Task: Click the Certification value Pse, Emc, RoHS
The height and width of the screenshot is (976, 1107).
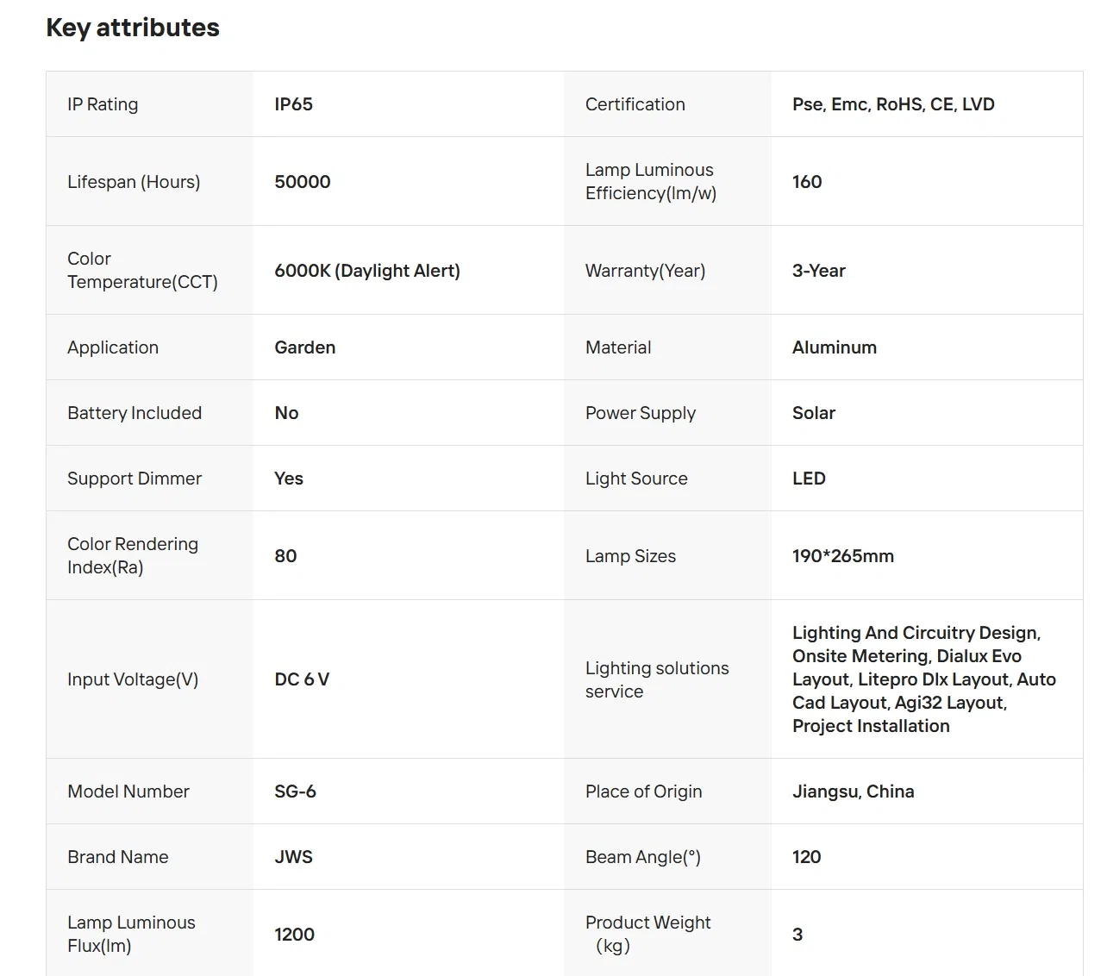Action: click(893, 104)
